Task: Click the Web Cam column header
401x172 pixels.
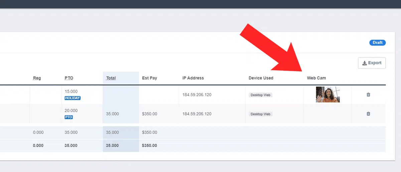Action: pos(316,78)
